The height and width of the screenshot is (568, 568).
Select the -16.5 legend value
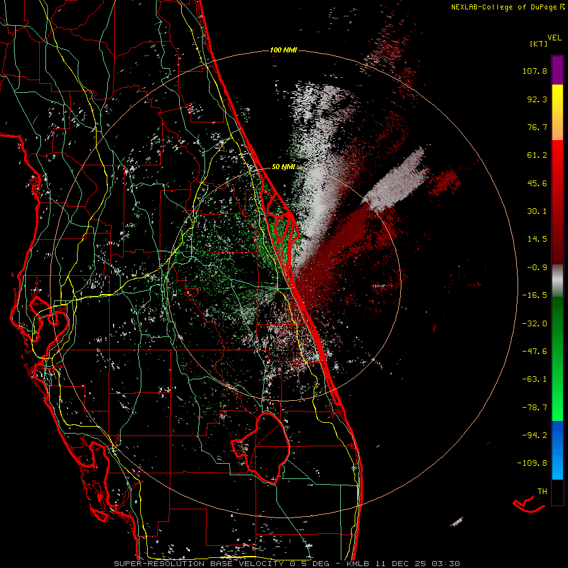point(535,295)
